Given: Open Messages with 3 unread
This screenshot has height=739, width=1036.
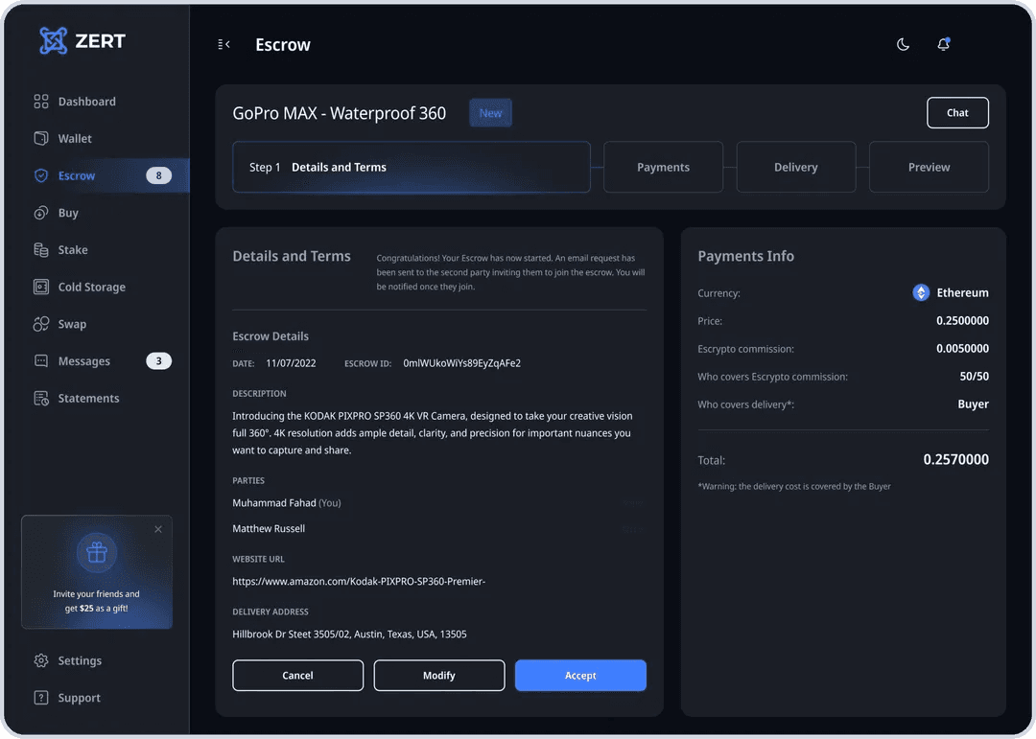Looking at the screenshot, I should point(84,361).
